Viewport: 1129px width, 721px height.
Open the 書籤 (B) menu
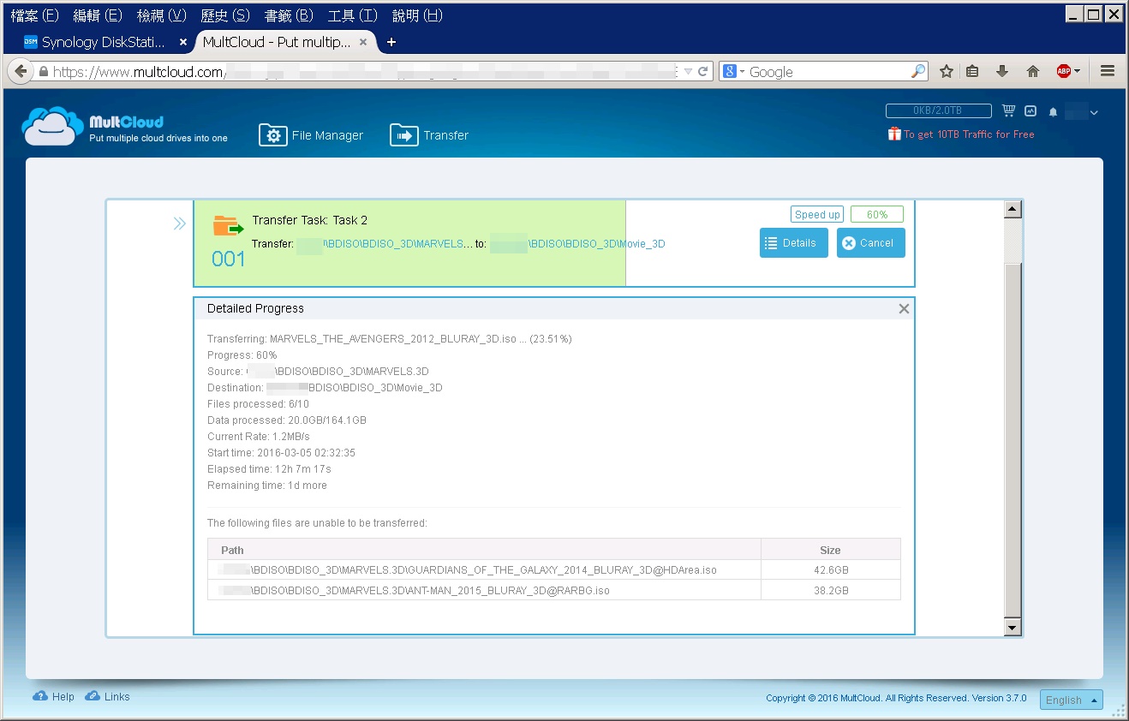tap(289, 15)
